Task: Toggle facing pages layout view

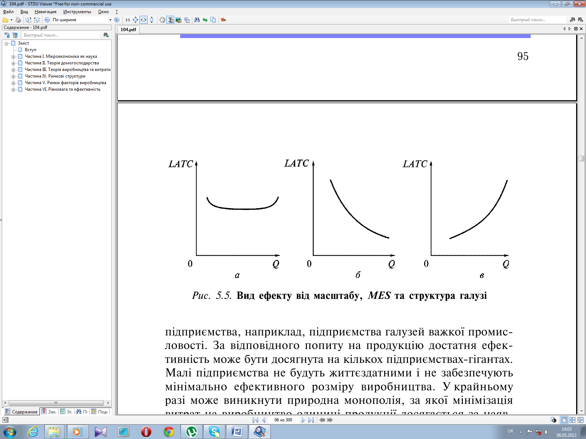Action: click(572, 420)
